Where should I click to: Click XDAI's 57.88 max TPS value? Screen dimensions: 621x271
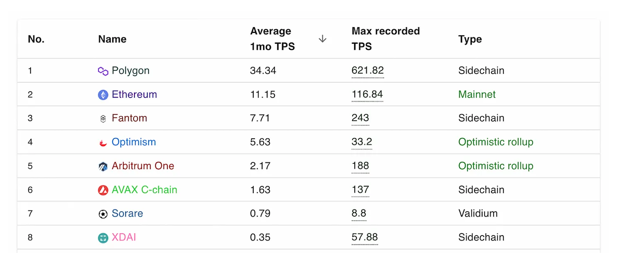click(365, 238)
